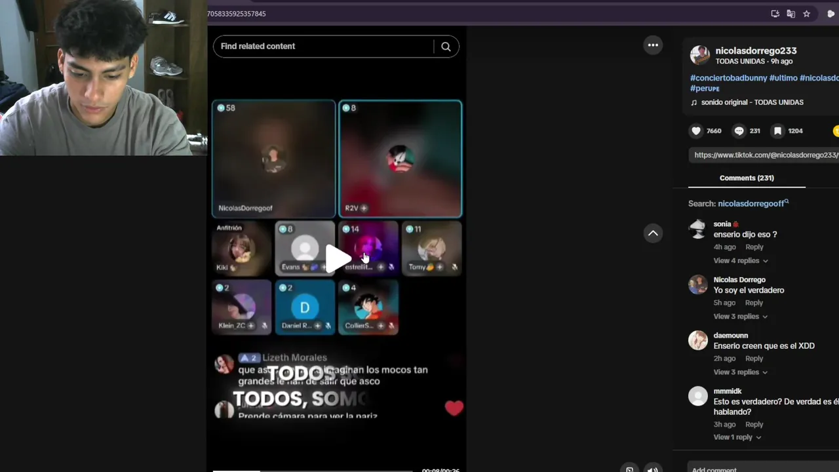This screenshot has width=839, height=472.
Task: Click Kiki host tile labeled Anfitrión
Action: pos(241,248)
